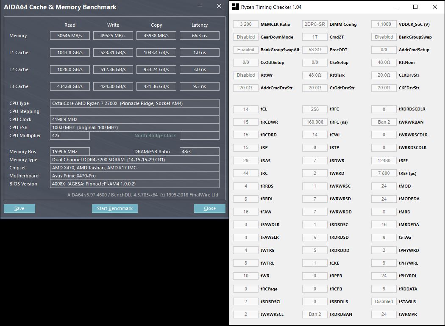Click the RttPark value 48.0Ω
The image size is (445, 326).
click(315, 75)
